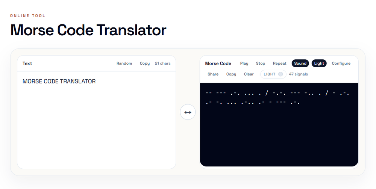Play the Morse code audio
The height and width of the screenshot is (189, 376).
pos(244,63)
